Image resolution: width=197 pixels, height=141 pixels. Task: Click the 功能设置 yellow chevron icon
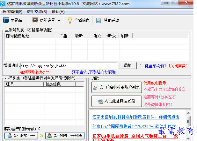35,20
